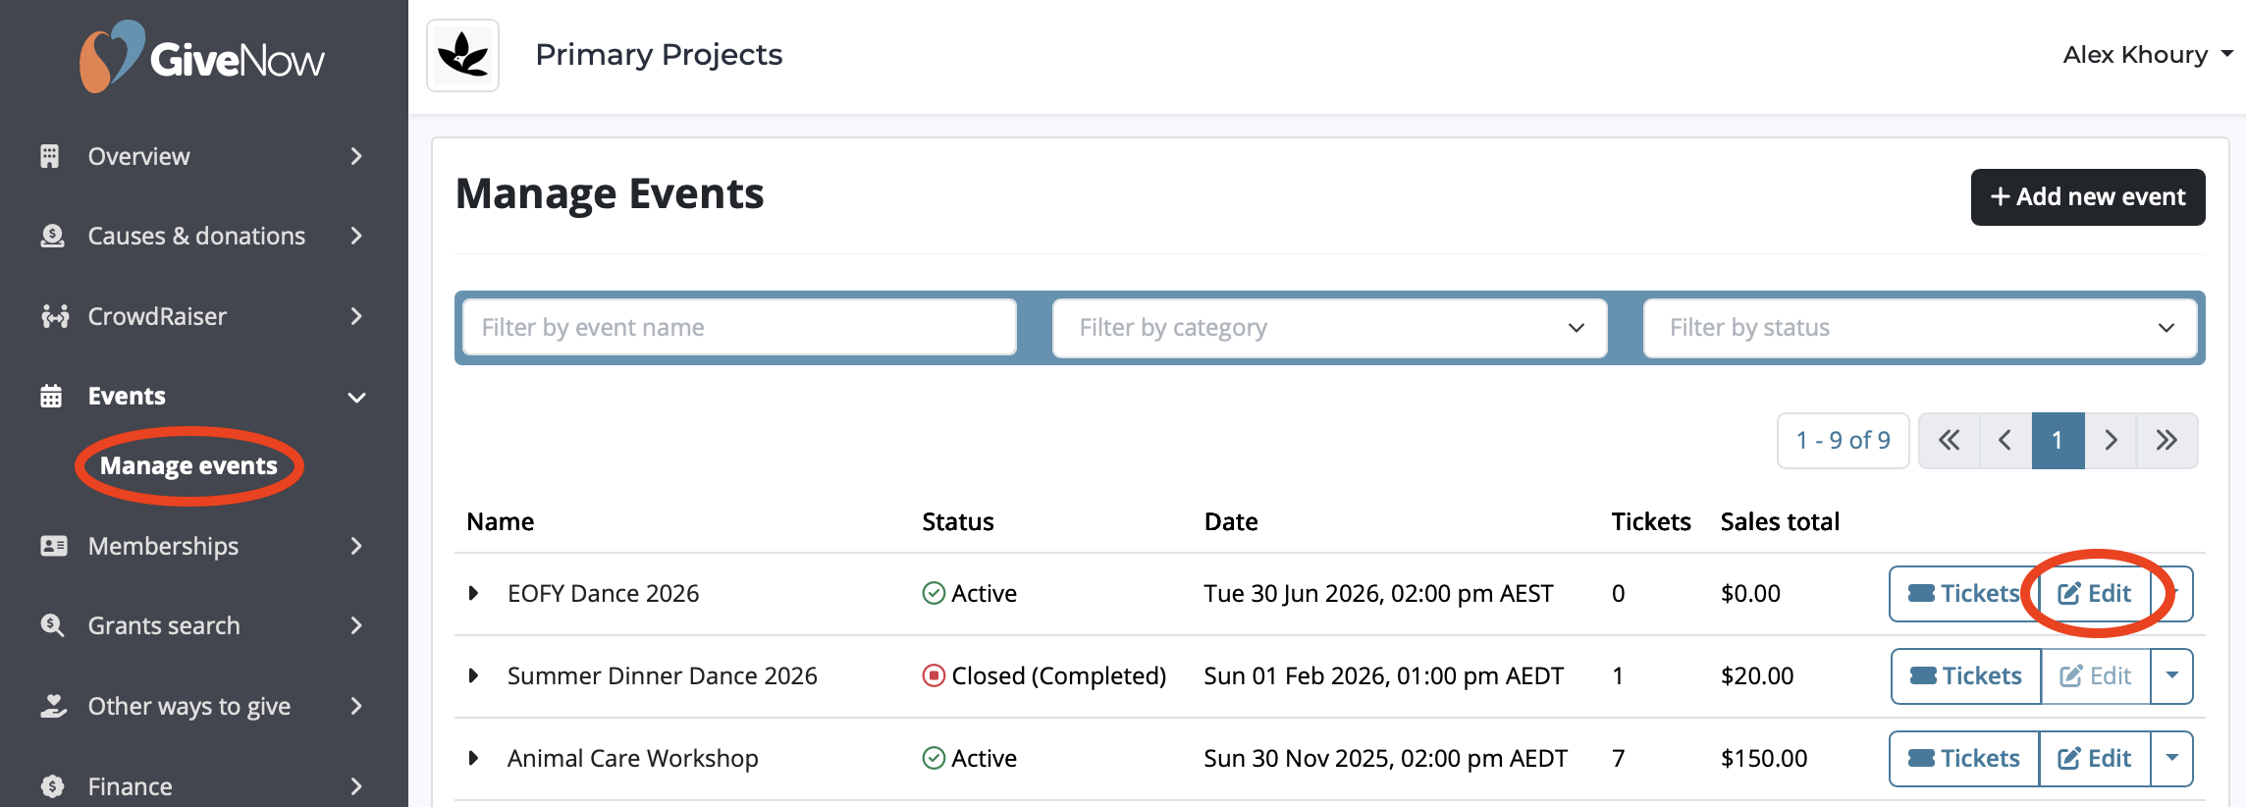The width and height of the screenshot is (2246, 807).
Task: Click the GiveNow logo
Action: tap(202, 57)
